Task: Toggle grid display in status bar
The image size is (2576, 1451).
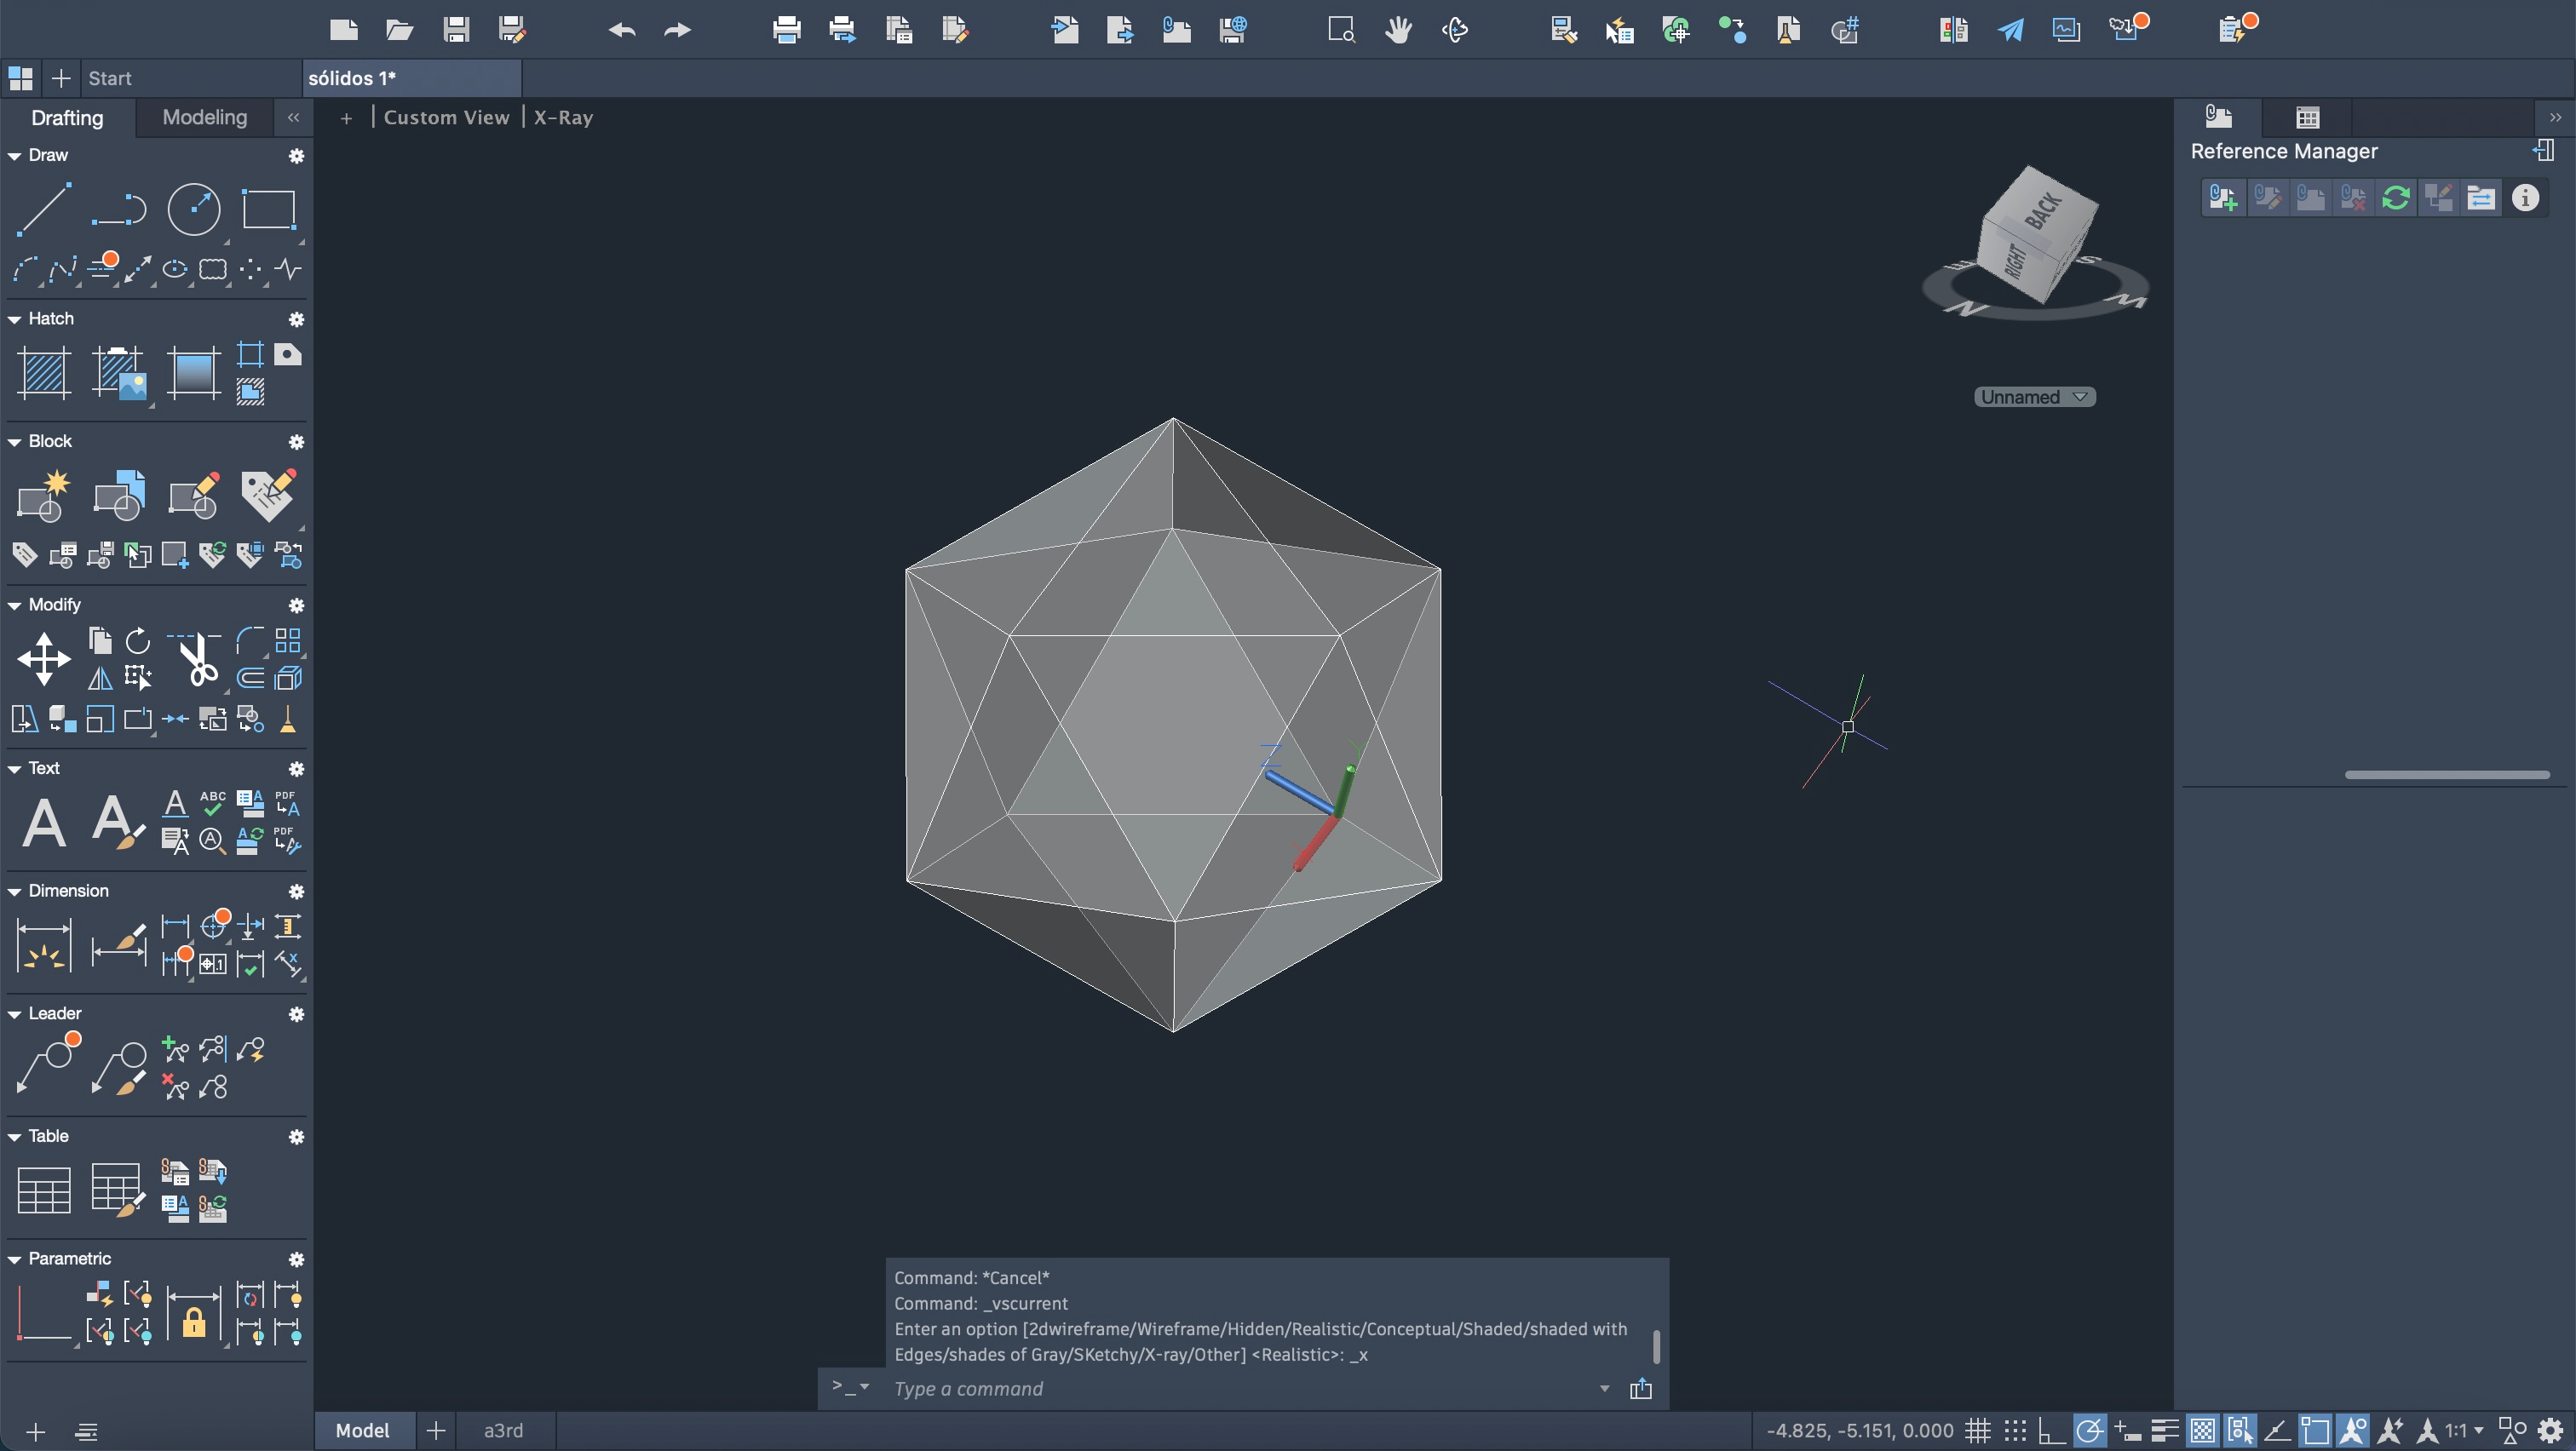Action: coord(1977,1431)
